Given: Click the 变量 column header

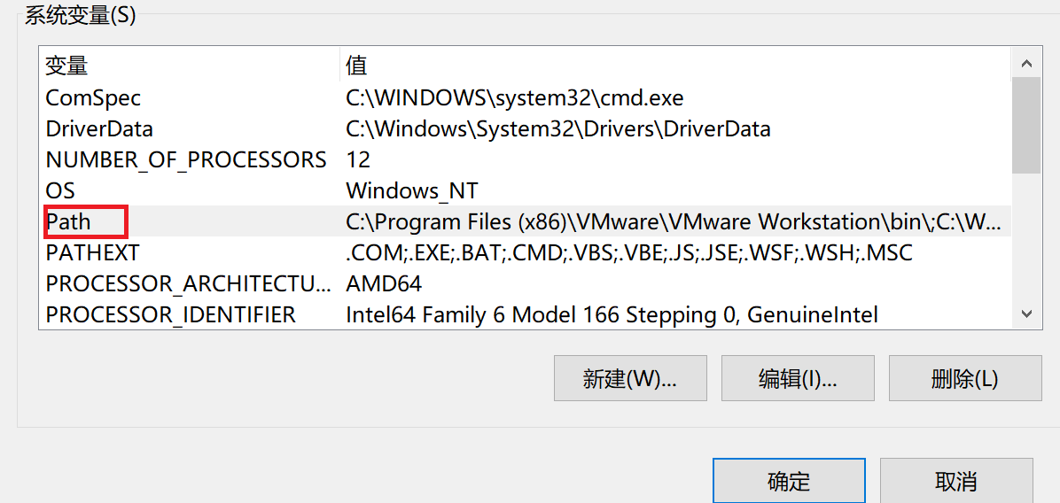Looking at the screenshot, I should click(67, 66).
